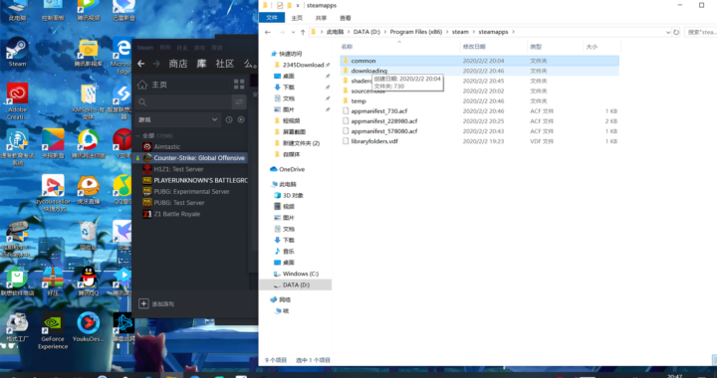Collapse the 全部 games category in Steam
The image size is (717, 378).
[138, 136]
